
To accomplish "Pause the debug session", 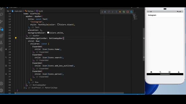I will tap(105, 12).
